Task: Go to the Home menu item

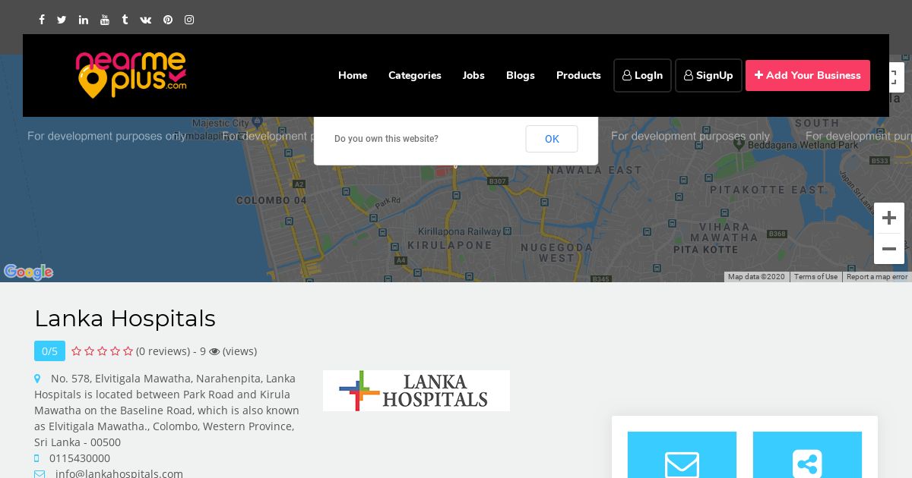Action: (353, 75)
